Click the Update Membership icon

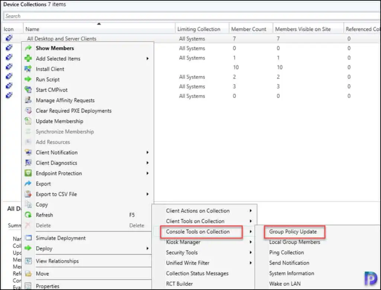28,121
